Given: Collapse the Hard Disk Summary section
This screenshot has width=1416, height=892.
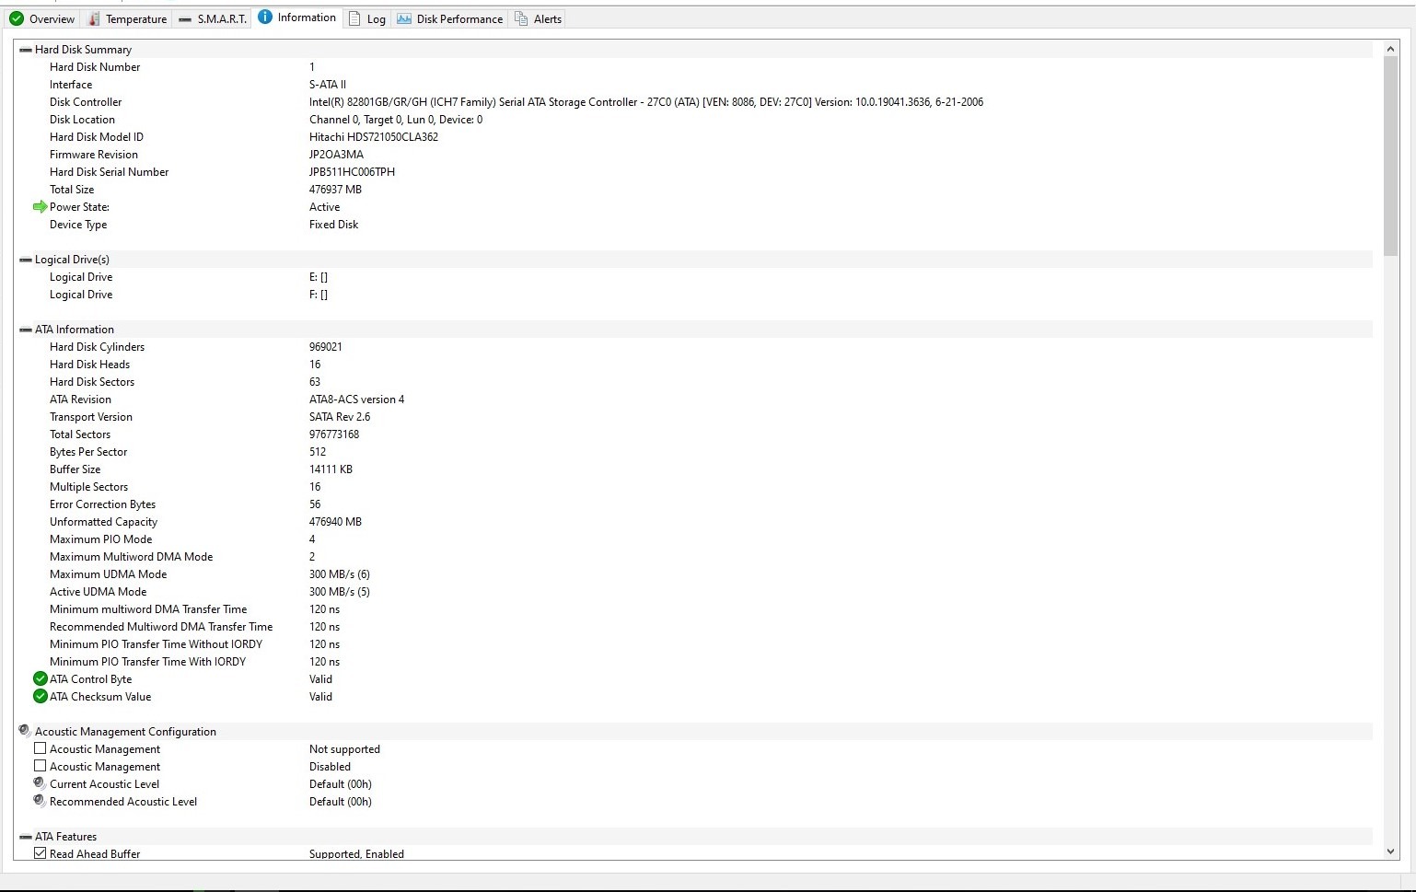Looking at the screenshot, I should click(26, 50).
